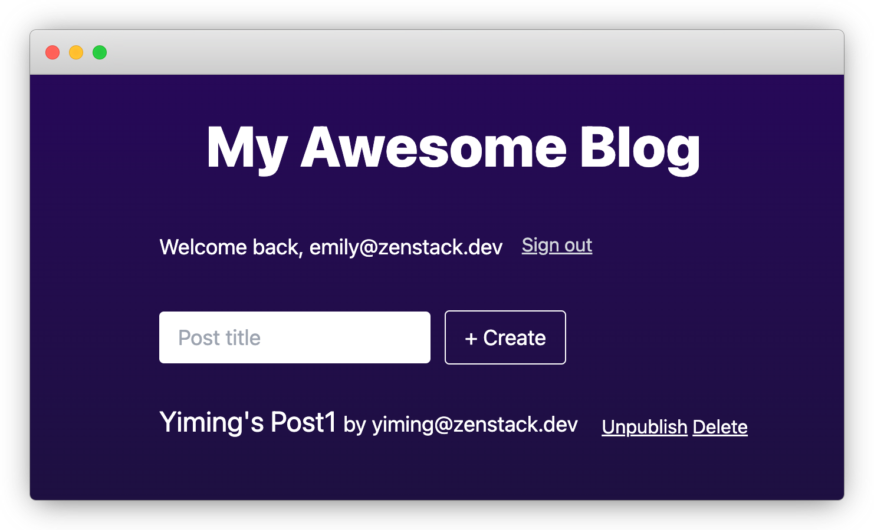This screenshot has width=874, height=530.
Task: Open the Yiming's Post1 post title
Action: [248, 423]
